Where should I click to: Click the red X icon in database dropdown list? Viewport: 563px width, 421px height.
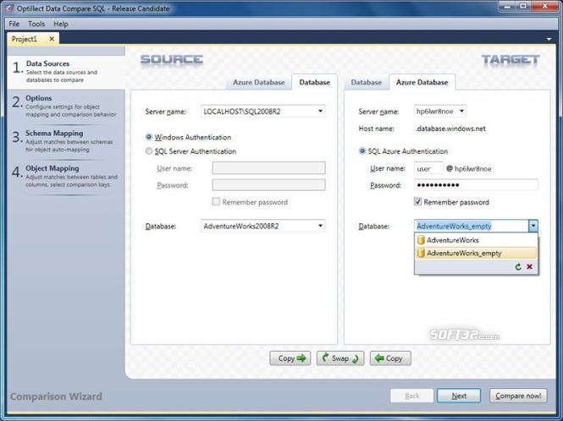530,267
